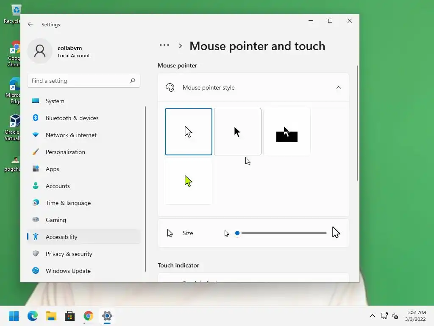Open Time & language
The image size is (434, 326).
(83, 203)
